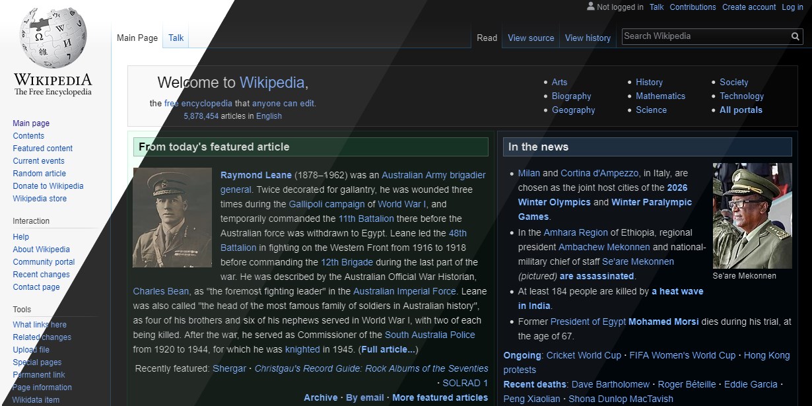Image resolution: width=812 pixels, height=406 pixels.
Task: Open the Wikipedia store link
Action: (x=40, y=199)
